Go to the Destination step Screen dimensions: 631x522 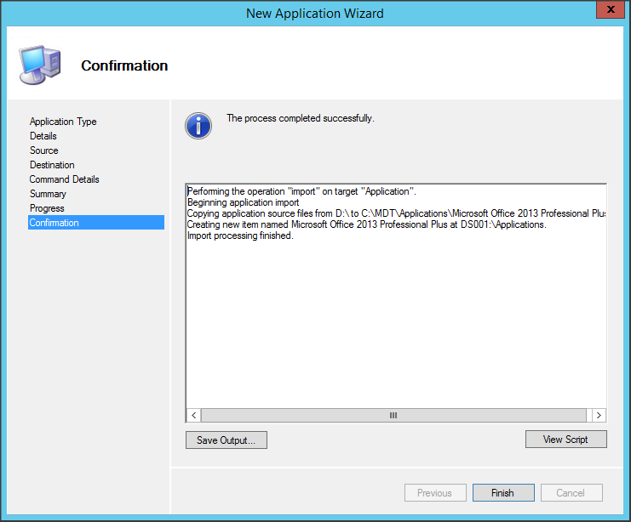[52, 165]
